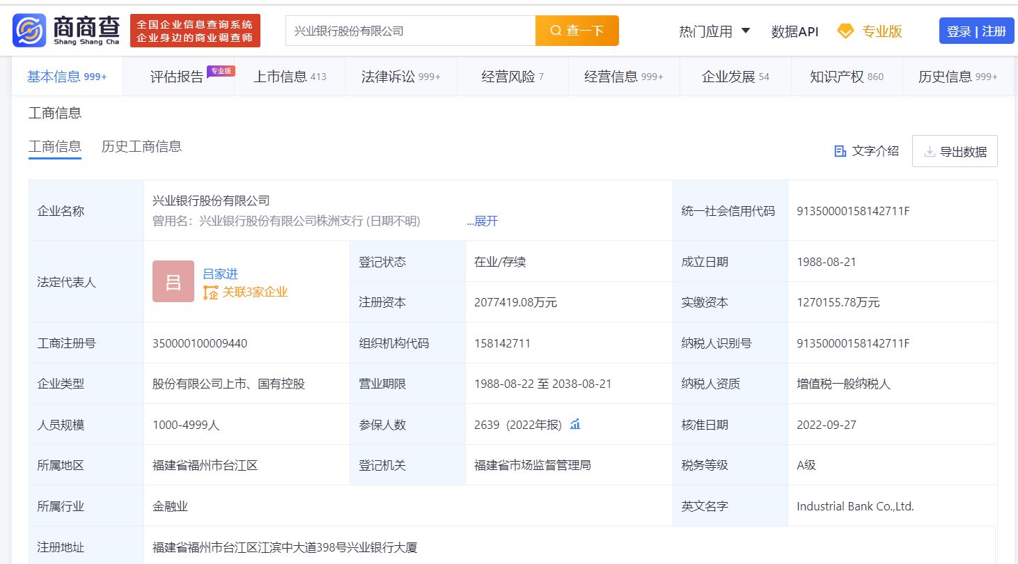The height and width of the screenshot is (564, 1018).
Task: Click the industry value 金融业
Action: point(170,506)
